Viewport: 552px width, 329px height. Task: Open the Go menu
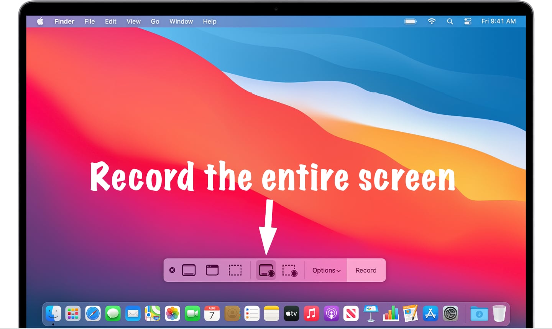[154, 21]
